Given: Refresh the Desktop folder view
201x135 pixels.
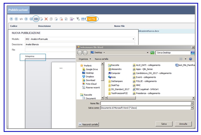Looking at the screenshot, I should (152, 53).
